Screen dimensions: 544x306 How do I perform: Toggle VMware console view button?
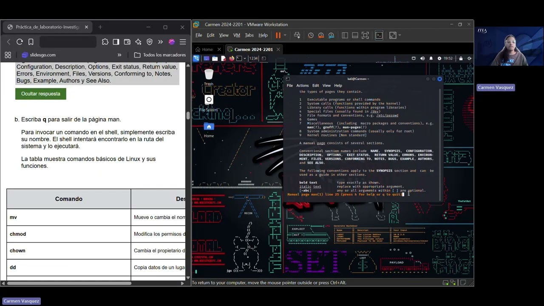coord(379,35)
